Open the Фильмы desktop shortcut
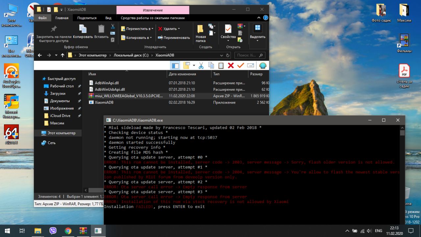421x237 pixels. pos(404,43)
